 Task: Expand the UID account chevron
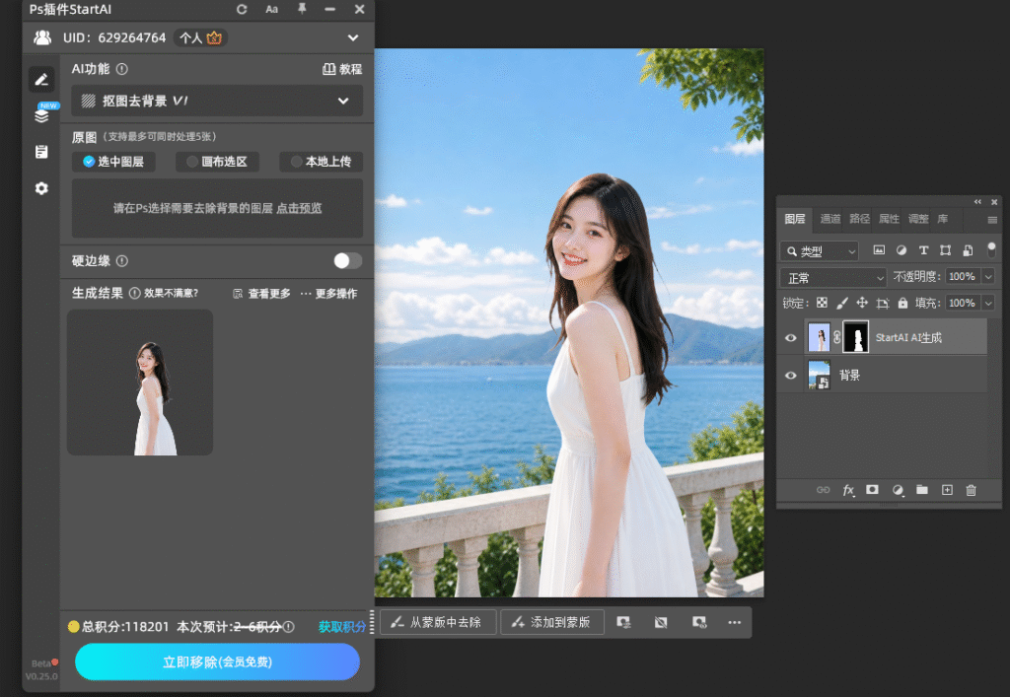coord(353,38)
